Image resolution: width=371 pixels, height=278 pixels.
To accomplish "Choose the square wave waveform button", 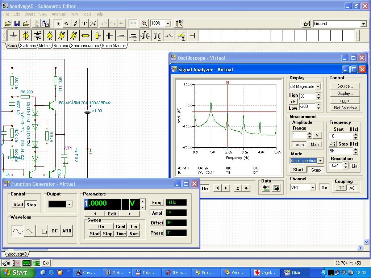I will pyautogui.click(x=42, y=231).
